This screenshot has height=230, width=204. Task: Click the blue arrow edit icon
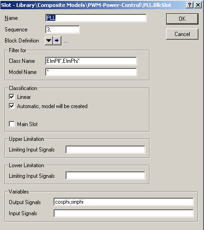click(57, 41)
